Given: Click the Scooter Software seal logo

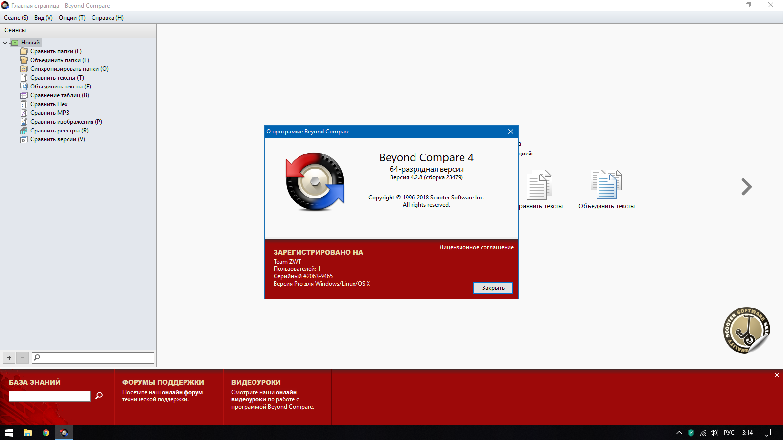Looking at the screenshot, I should [x=746, y=330].
